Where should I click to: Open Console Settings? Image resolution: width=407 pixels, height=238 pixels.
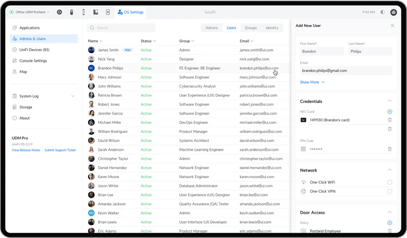click(44, 60)
